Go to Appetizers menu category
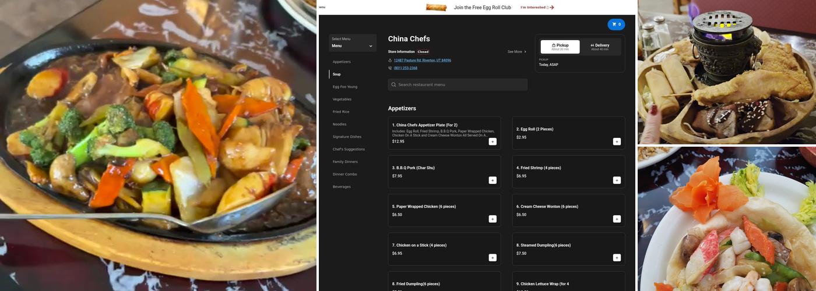This screenshot has width=816, height=291. coord(342,62)
